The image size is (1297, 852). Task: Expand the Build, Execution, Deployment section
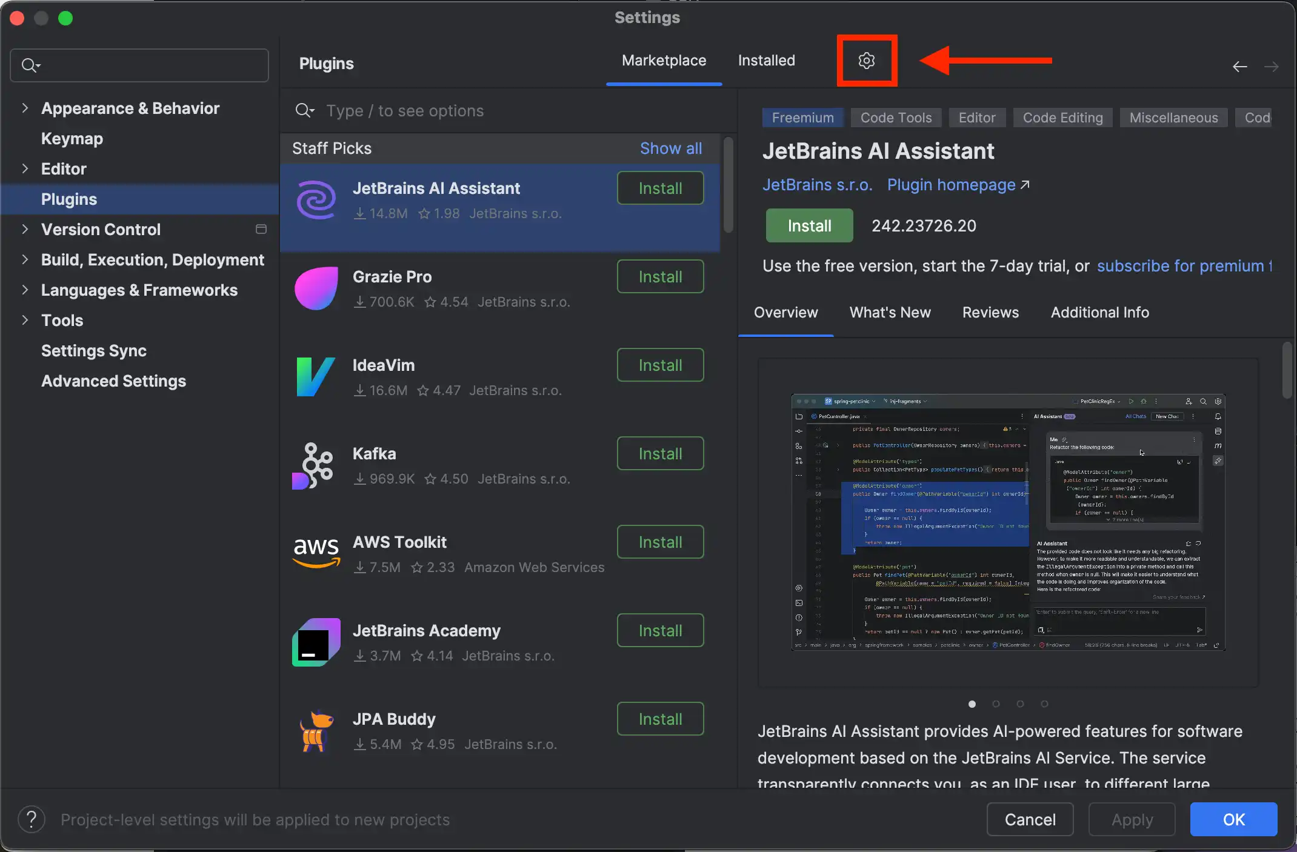click(x=25, y=259)
